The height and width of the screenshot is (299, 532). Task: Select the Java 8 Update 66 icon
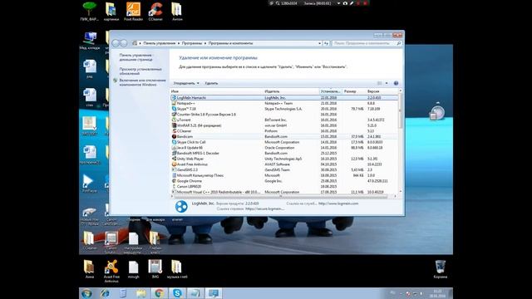point(174,148)
